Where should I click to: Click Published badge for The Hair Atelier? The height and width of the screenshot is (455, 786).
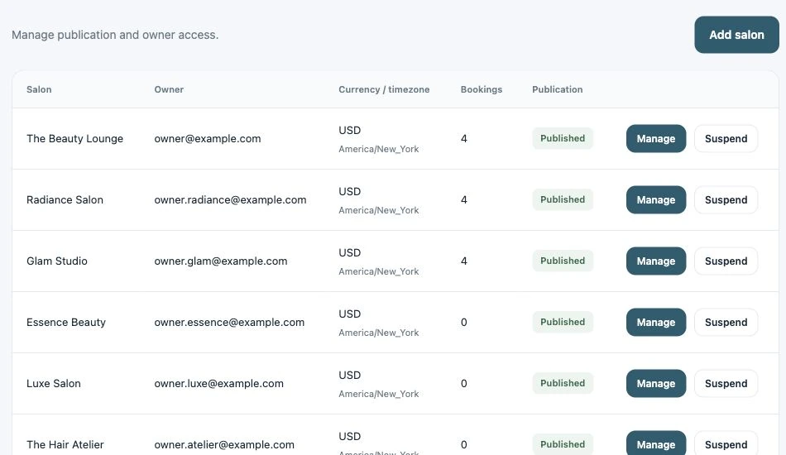click(x=563, y=444)
